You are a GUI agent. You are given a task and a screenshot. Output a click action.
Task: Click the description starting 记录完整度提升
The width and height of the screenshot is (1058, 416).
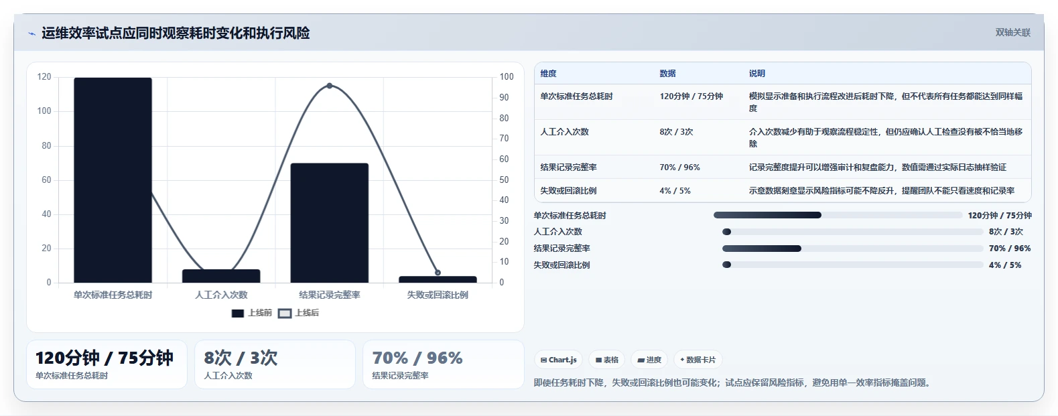tap(878, 167)
